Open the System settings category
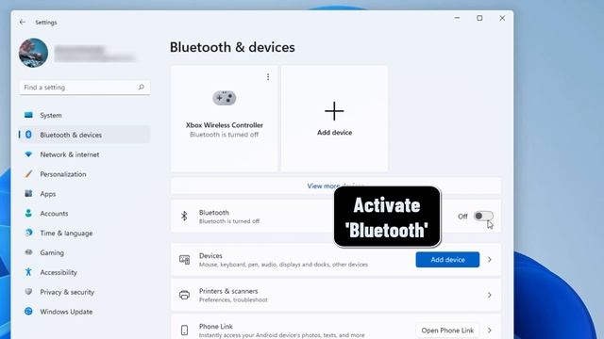 tap(84, 115)
